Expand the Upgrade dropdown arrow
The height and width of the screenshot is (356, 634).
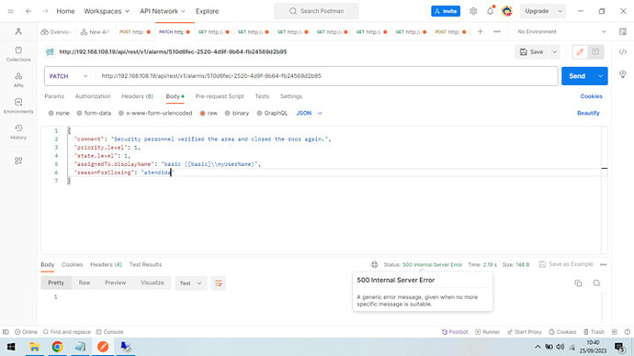[560, 11]
